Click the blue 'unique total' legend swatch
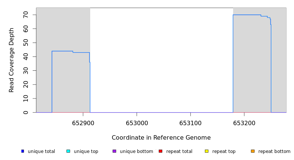 pos(23,151)
